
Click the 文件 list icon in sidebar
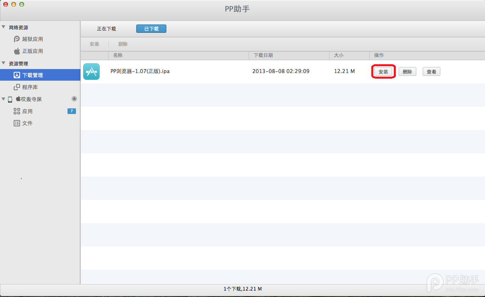[x=17, y=123]
